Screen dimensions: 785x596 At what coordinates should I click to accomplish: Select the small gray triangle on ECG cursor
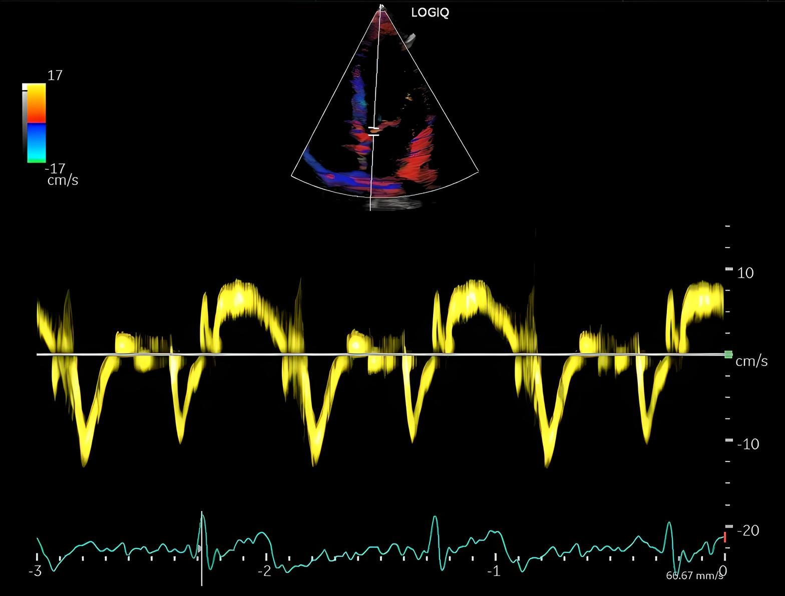point(199,549)
